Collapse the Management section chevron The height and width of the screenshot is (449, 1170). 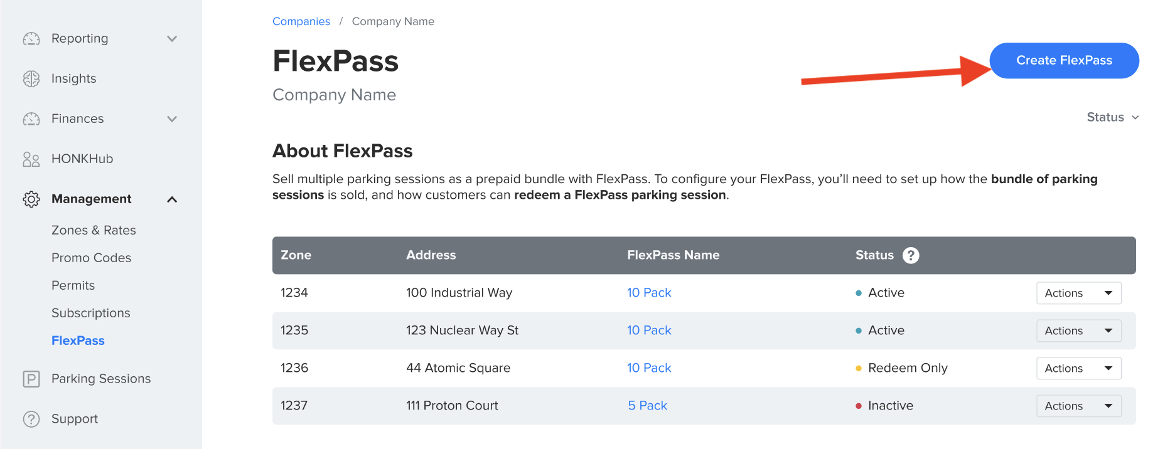[x=172, y=199]
